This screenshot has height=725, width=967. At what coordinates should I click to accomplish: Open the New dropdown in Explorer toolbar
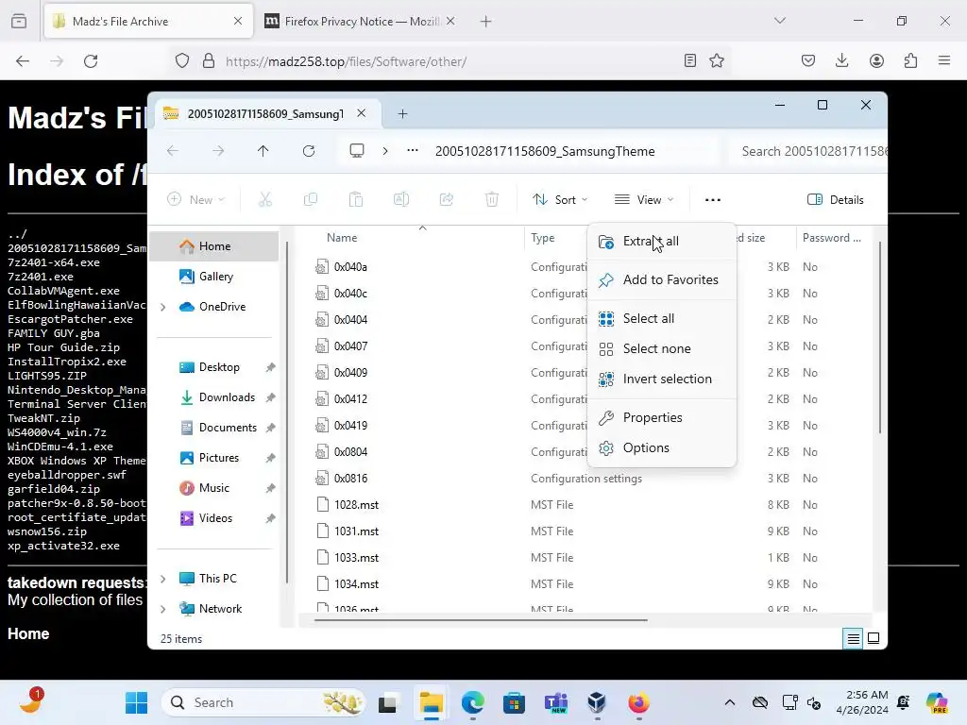pyautogui.click(x=196, y=200)
